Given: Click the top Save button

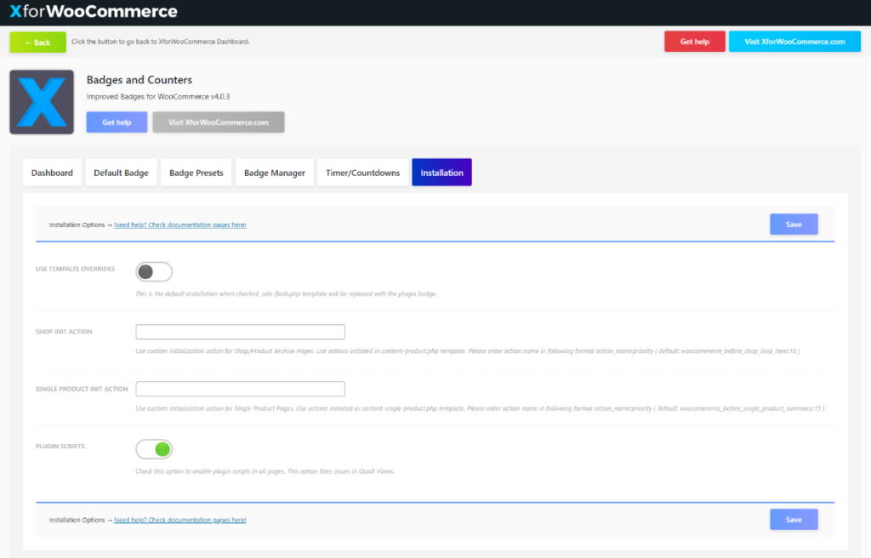Looking at the screenshot, I should [794, 225].
